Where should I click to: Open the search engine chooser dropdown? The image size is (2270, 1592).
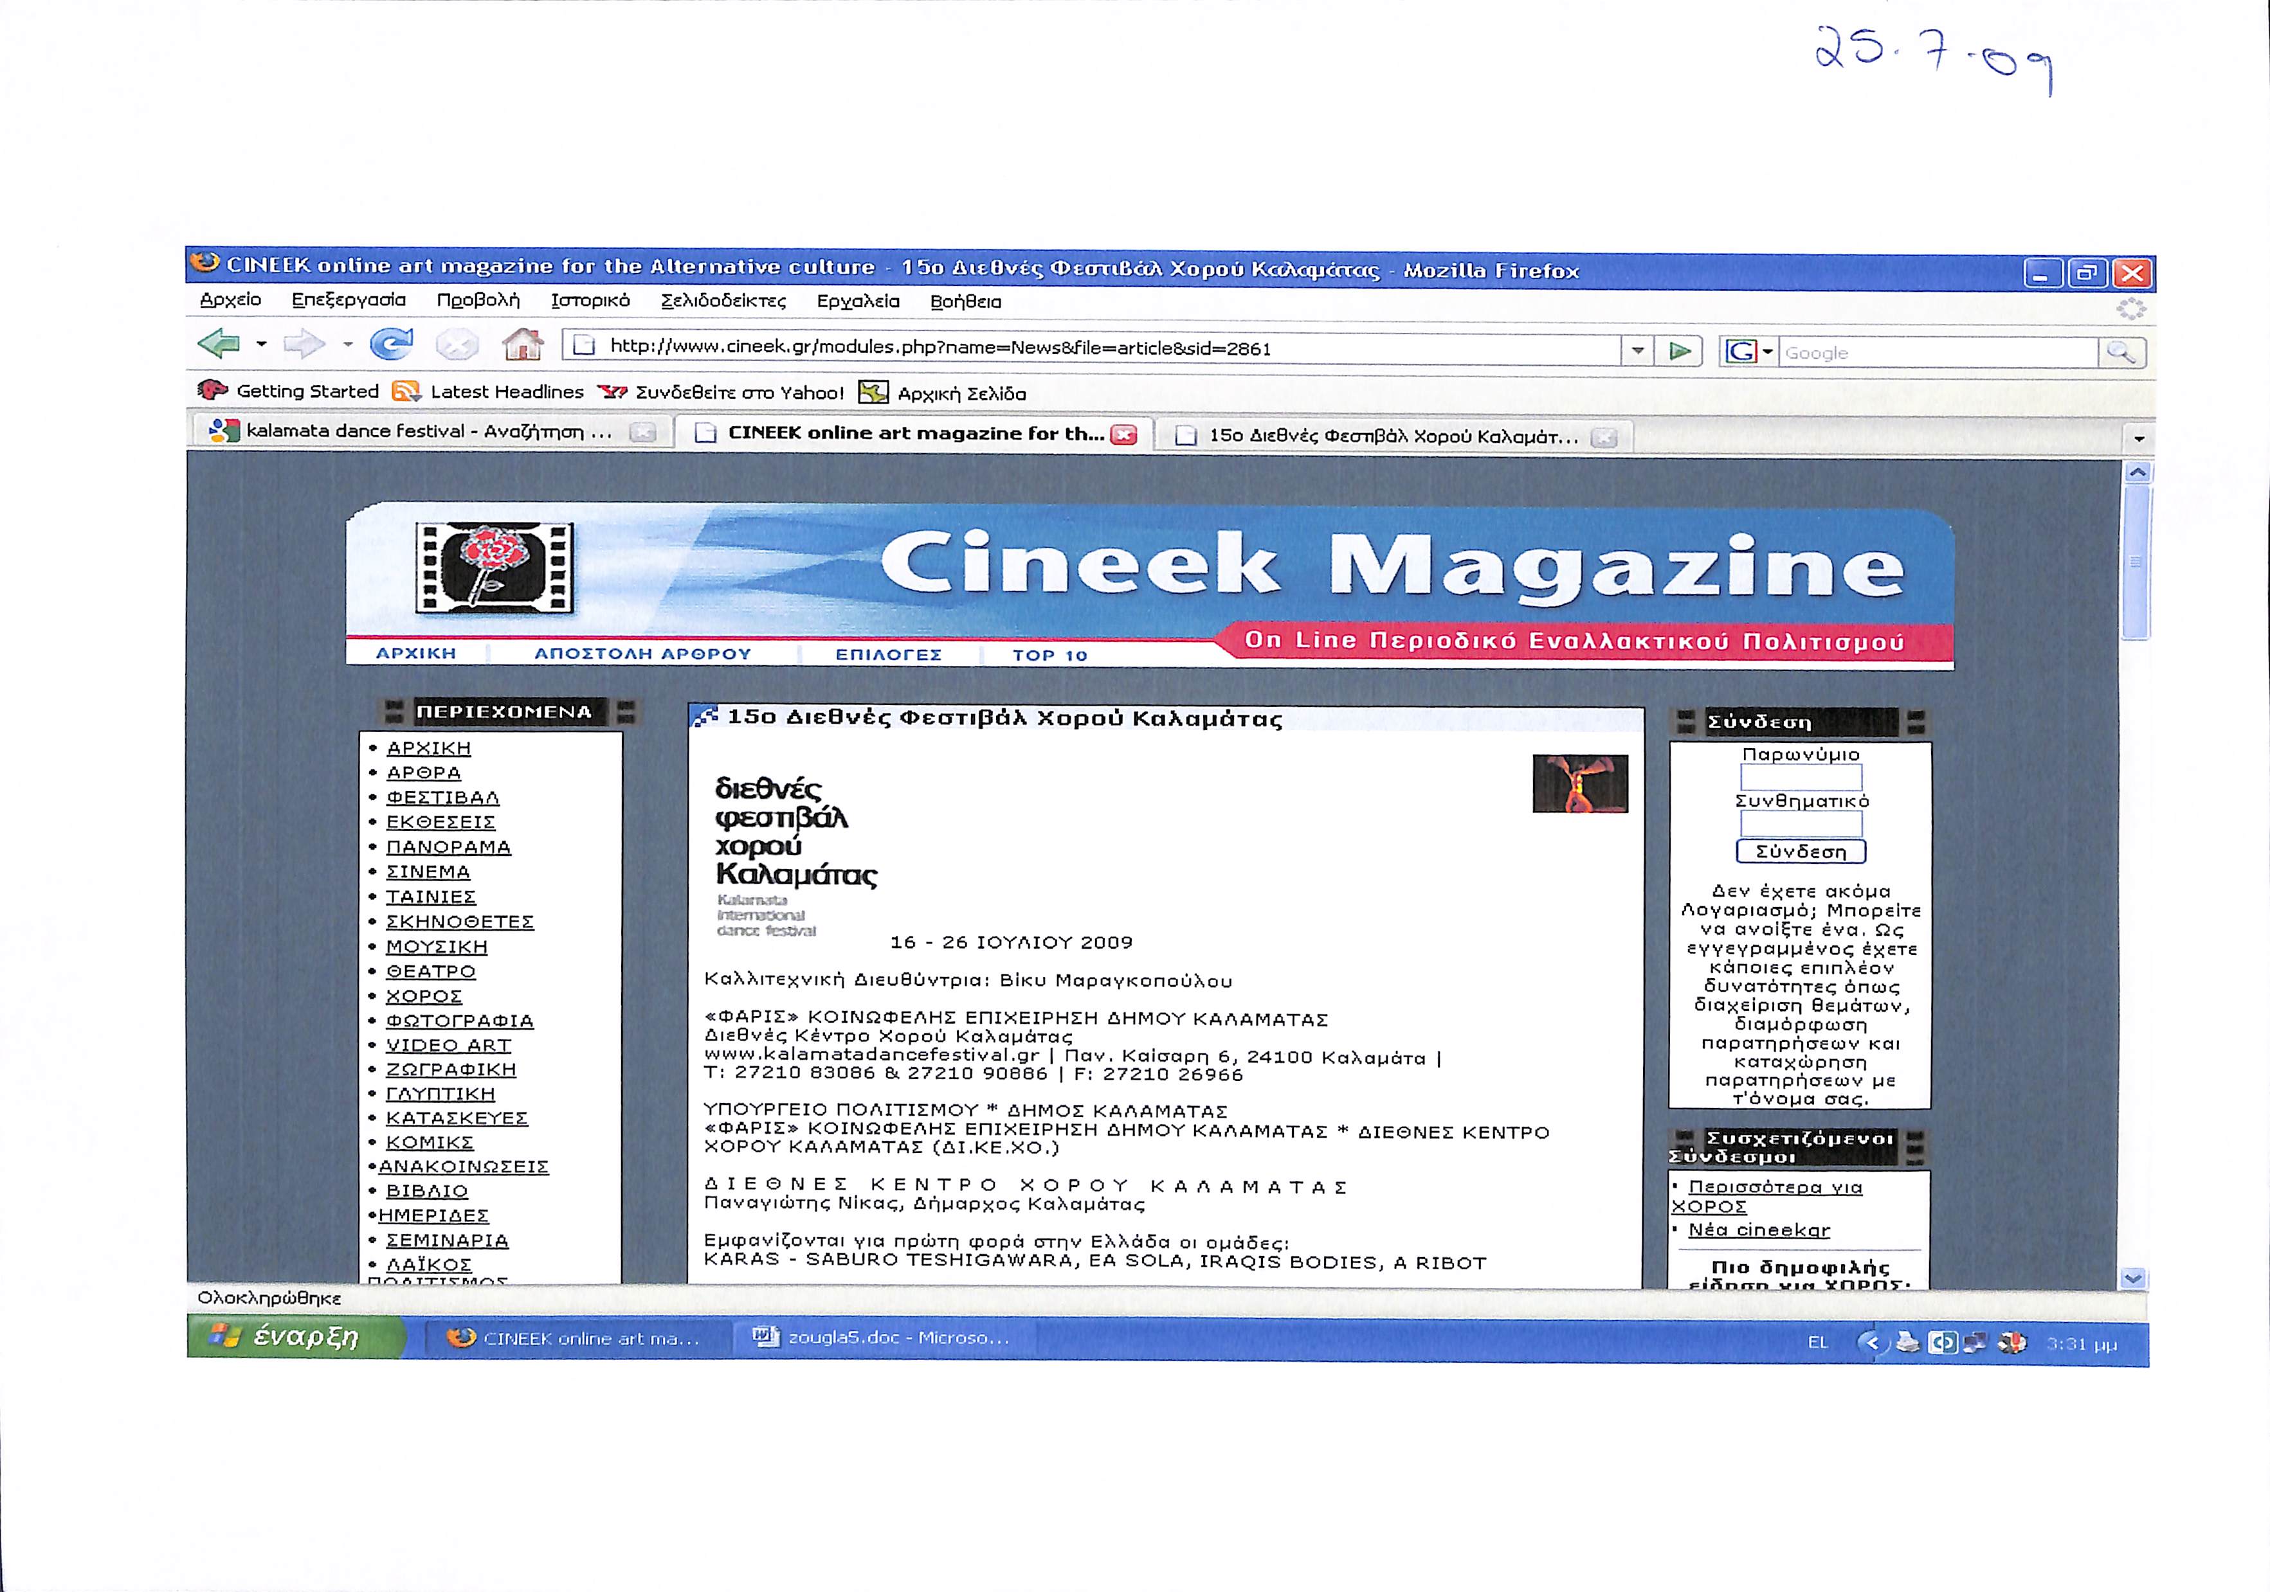1768,352
